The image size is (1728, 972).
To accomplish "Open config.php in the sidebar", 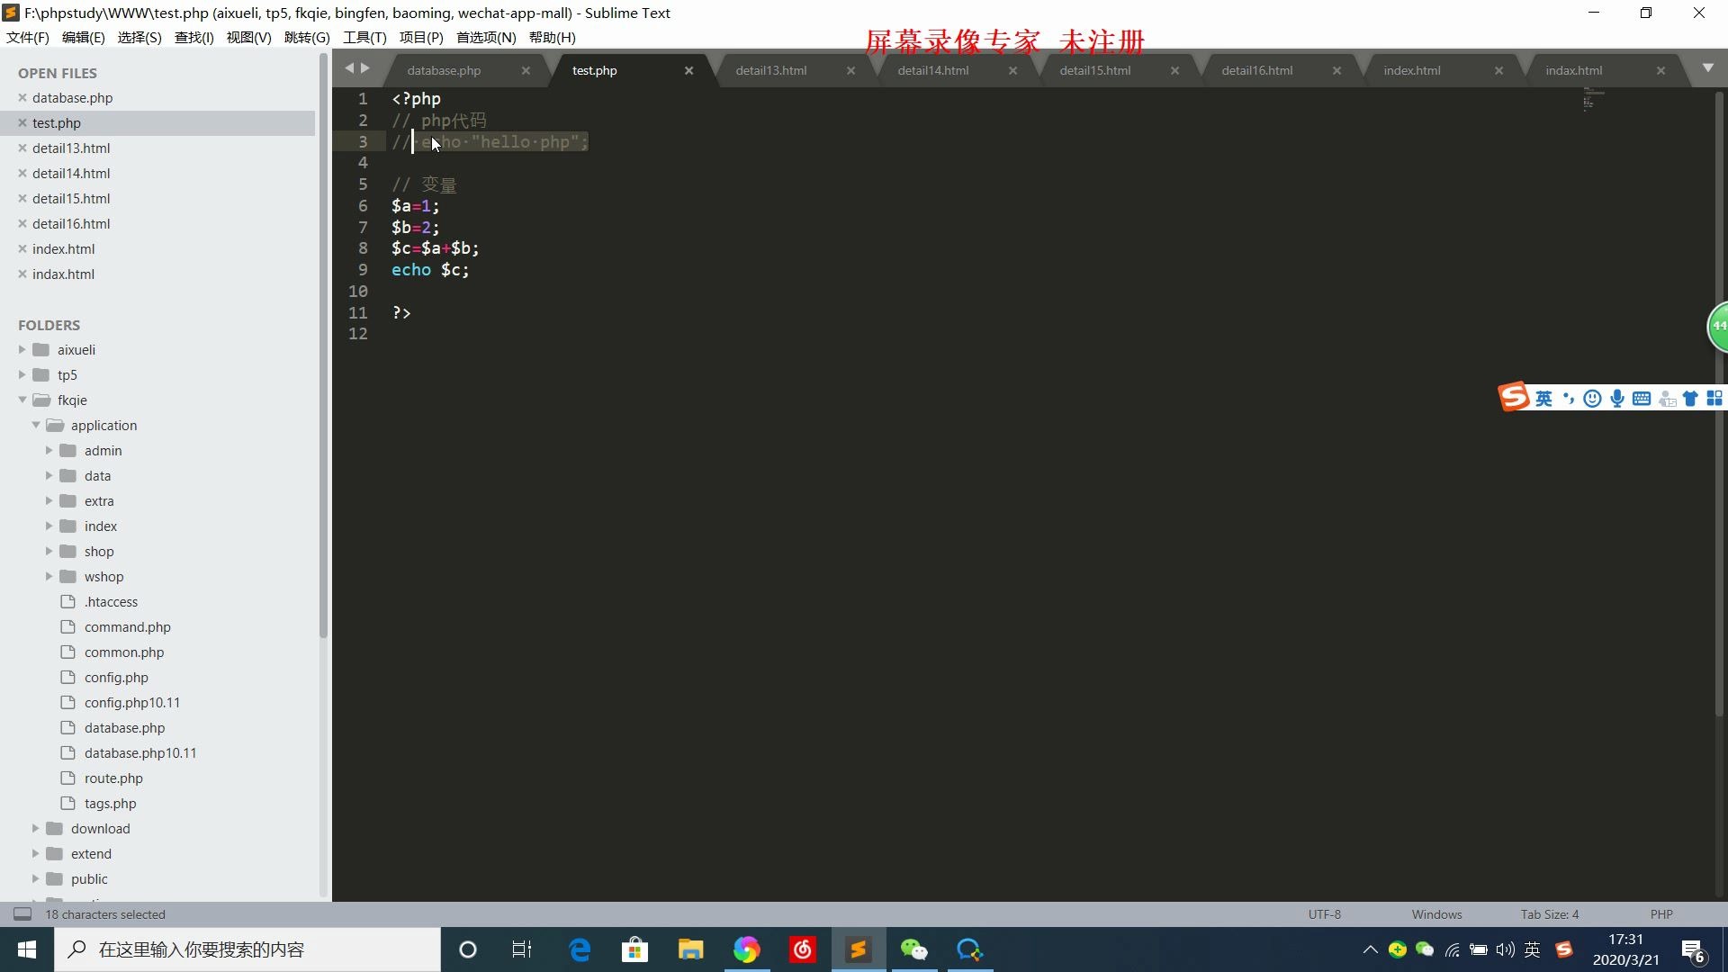I will [116, 678].
